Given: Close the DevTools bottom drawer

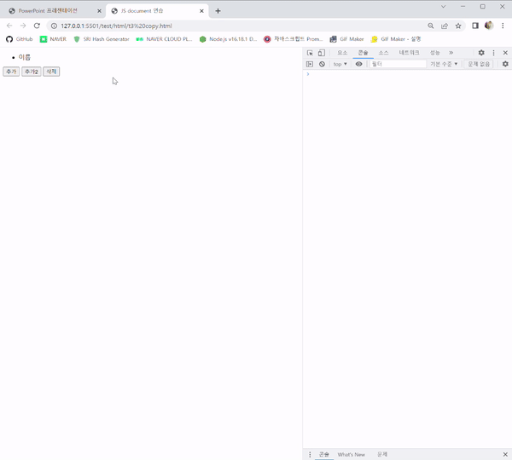Looking at the screenshot, I should [x=505, y=454].
